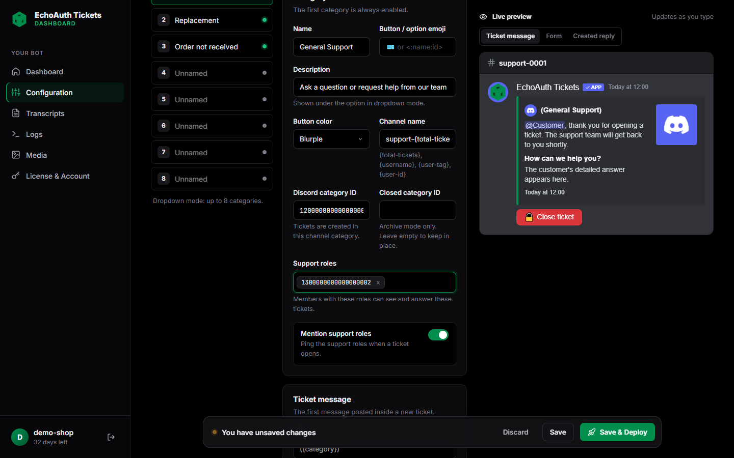
Task: Select Unnamed category 6
Action: 212,126
